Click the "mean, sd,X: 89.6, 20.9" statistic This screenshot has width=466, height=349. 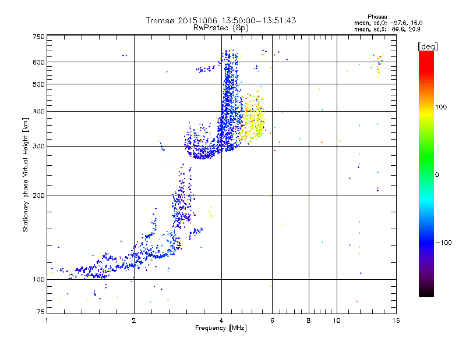(387, 29)
